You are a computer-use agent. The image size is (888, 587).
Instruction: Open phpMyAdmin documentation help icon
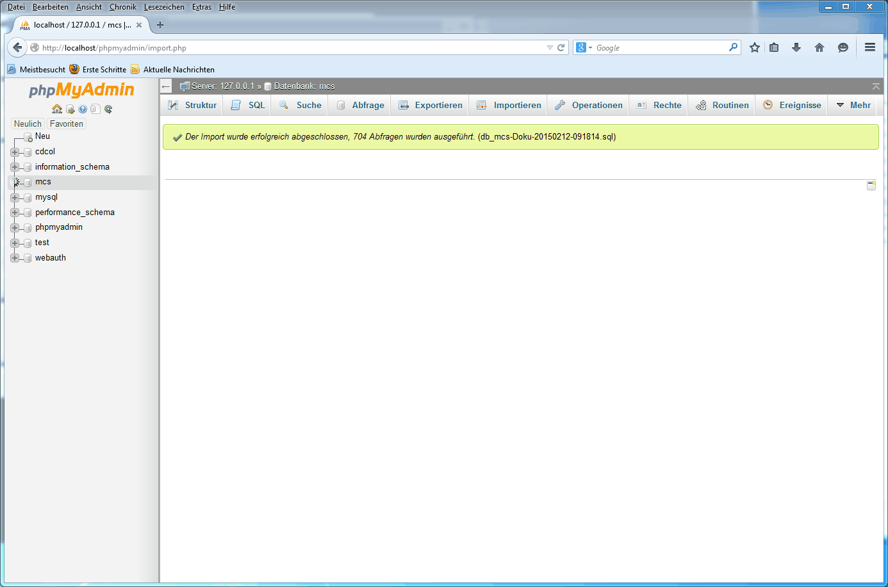point(83,109)
